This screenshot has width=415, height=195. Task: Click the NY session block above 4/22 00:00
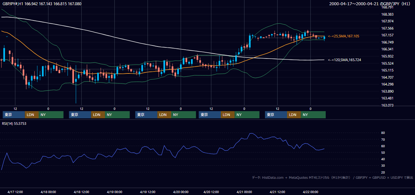[313, 115]
